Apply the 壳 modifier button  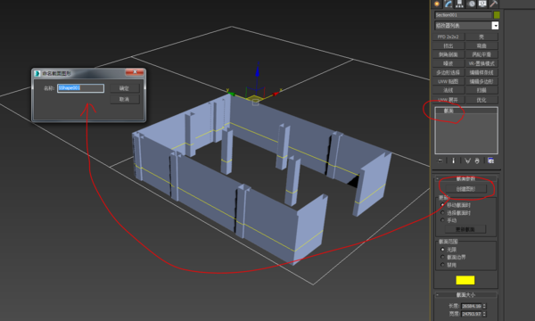[481, 37]
